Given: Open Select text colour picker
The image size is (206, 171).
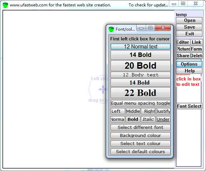Looking at the screenshot, I should point(141,143).
